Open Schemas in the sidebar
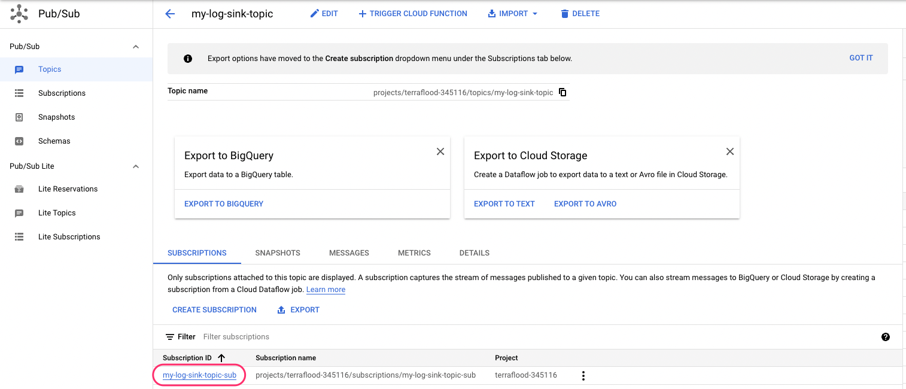Viewport: 906px width, 389px height. [54, 141]
